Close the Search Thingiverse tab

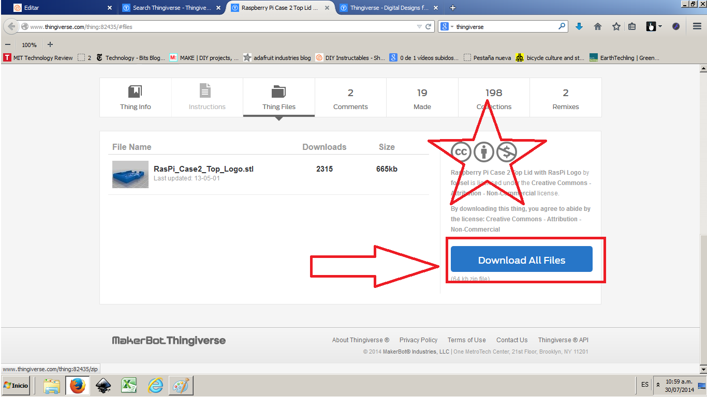click(218, 8)
